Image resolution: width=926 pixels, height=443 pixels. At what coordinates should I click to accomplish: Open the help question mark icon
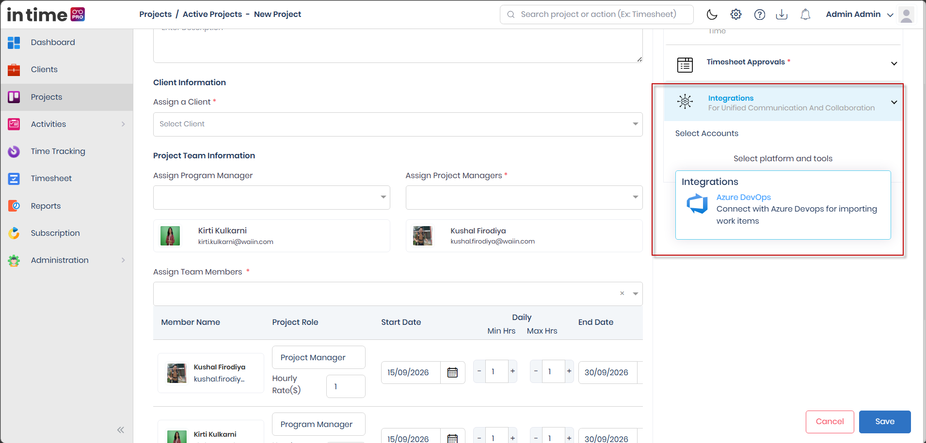[760, 15]
